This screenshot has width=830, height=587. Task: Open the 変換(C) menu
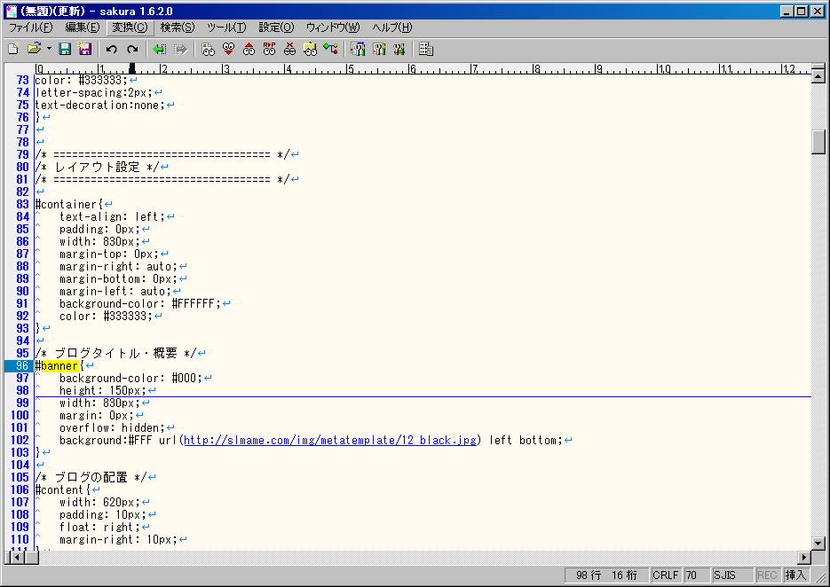pyautogui.click(x=130, y=27)
